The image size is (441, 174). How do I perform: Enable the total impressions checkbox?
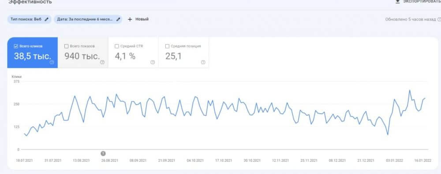pyautogui.click(x=67, y=46)
